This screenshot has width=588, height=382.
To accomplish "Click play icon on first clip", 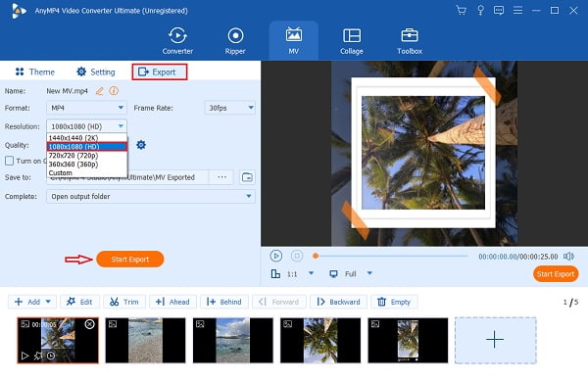I will click(24, 356).
